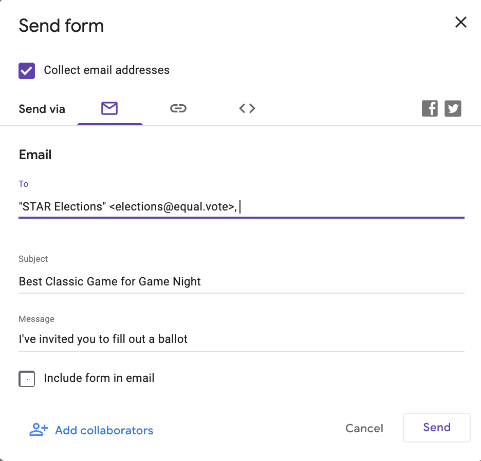Click the add-person collaborators icon
Screen dimensions: 481x461
point(39,430)
